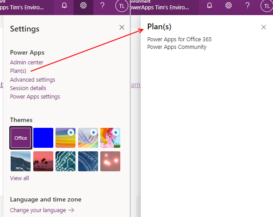Image resolution: width=273 pixels, height=217 pixels.
Task: Click Change your language link
Action: pyautogui.click(x=42, y=210)
